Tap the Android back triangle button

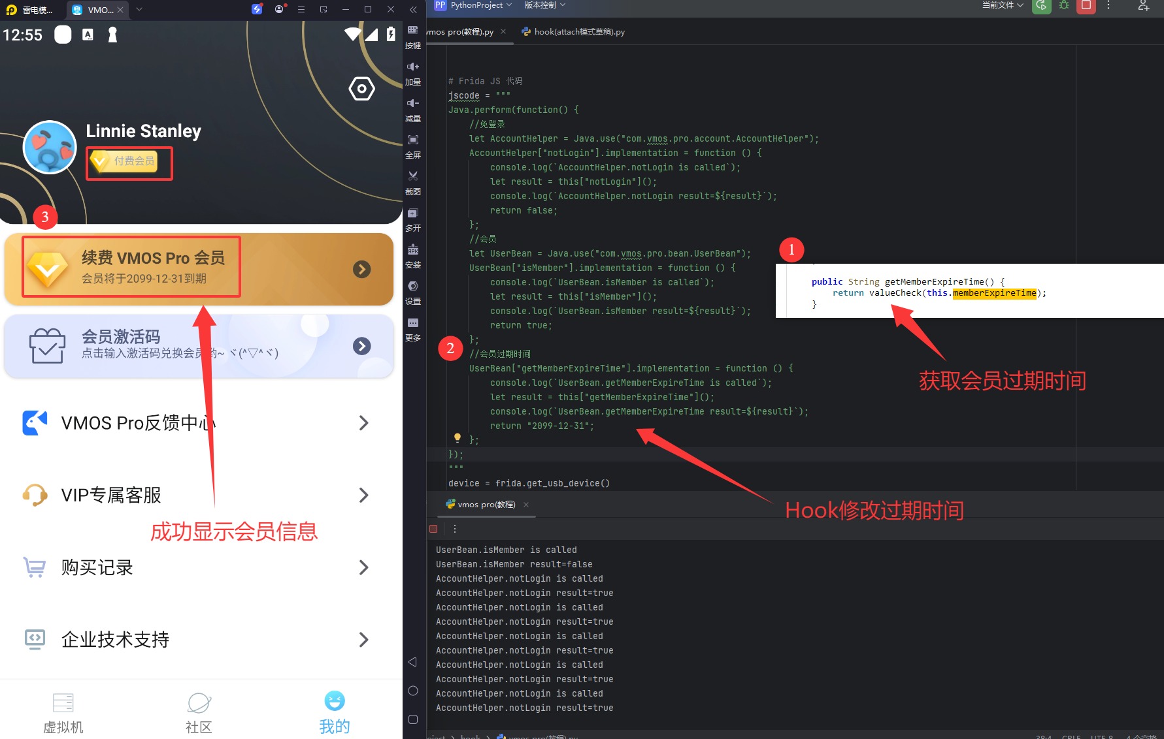click(x=412, y=662)
